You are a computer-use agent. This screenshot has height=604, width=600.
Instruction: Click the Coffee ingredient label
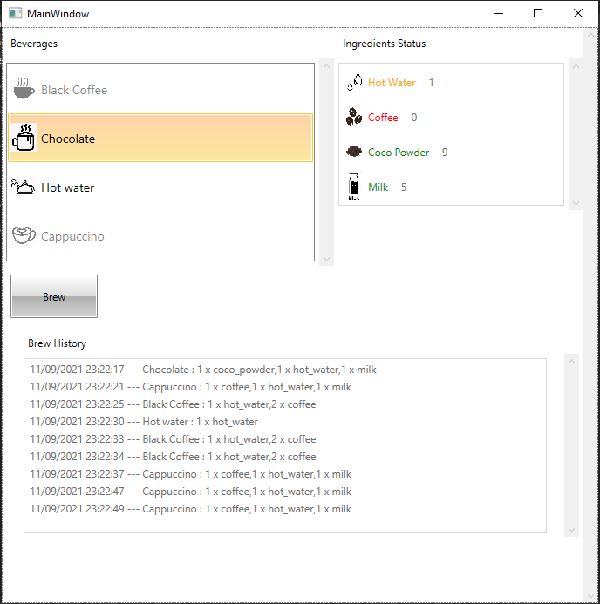coord(383,117)
